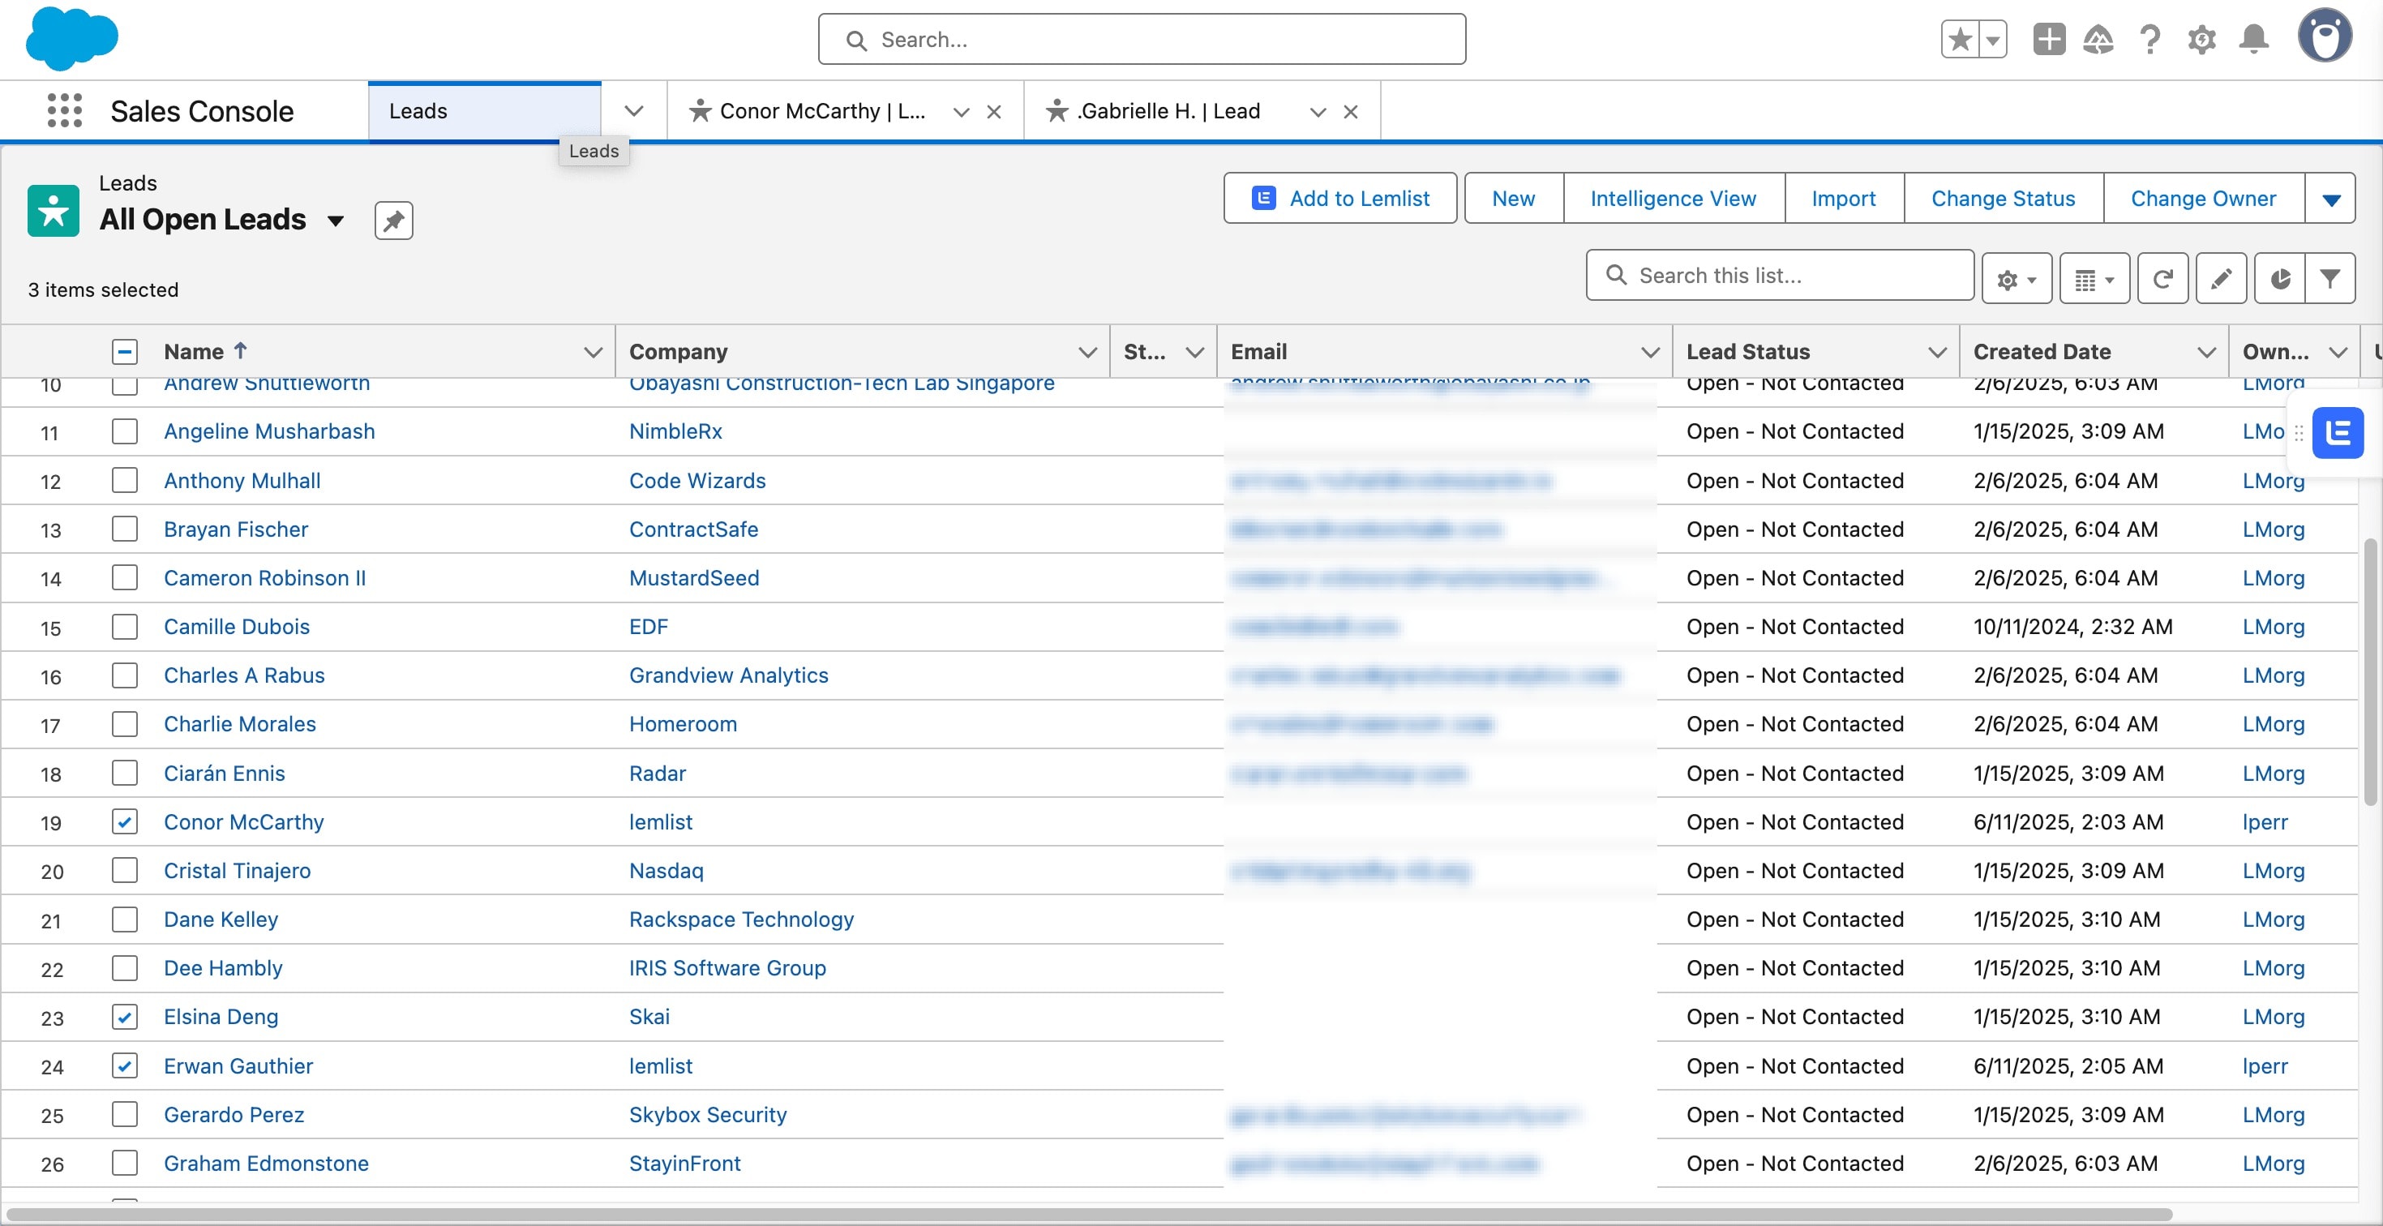
Task: Uncheck the Conor McCarthy row checkbox
Action: pos(125,821)
